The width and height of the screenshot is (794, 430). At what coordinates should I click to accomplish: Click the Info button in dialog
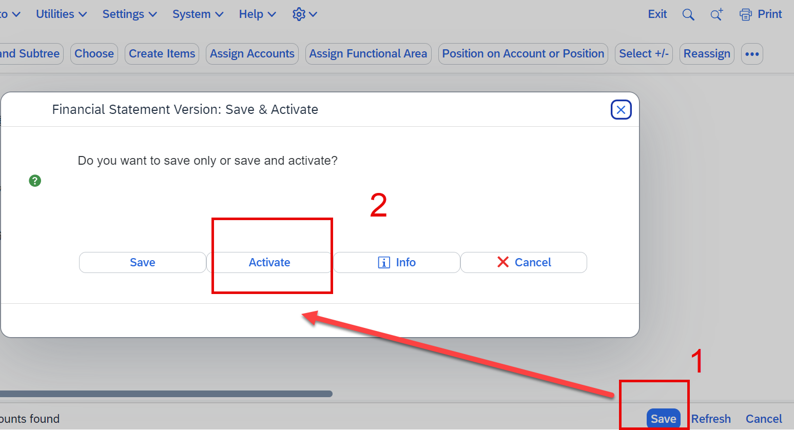click(x=397, y=262)
